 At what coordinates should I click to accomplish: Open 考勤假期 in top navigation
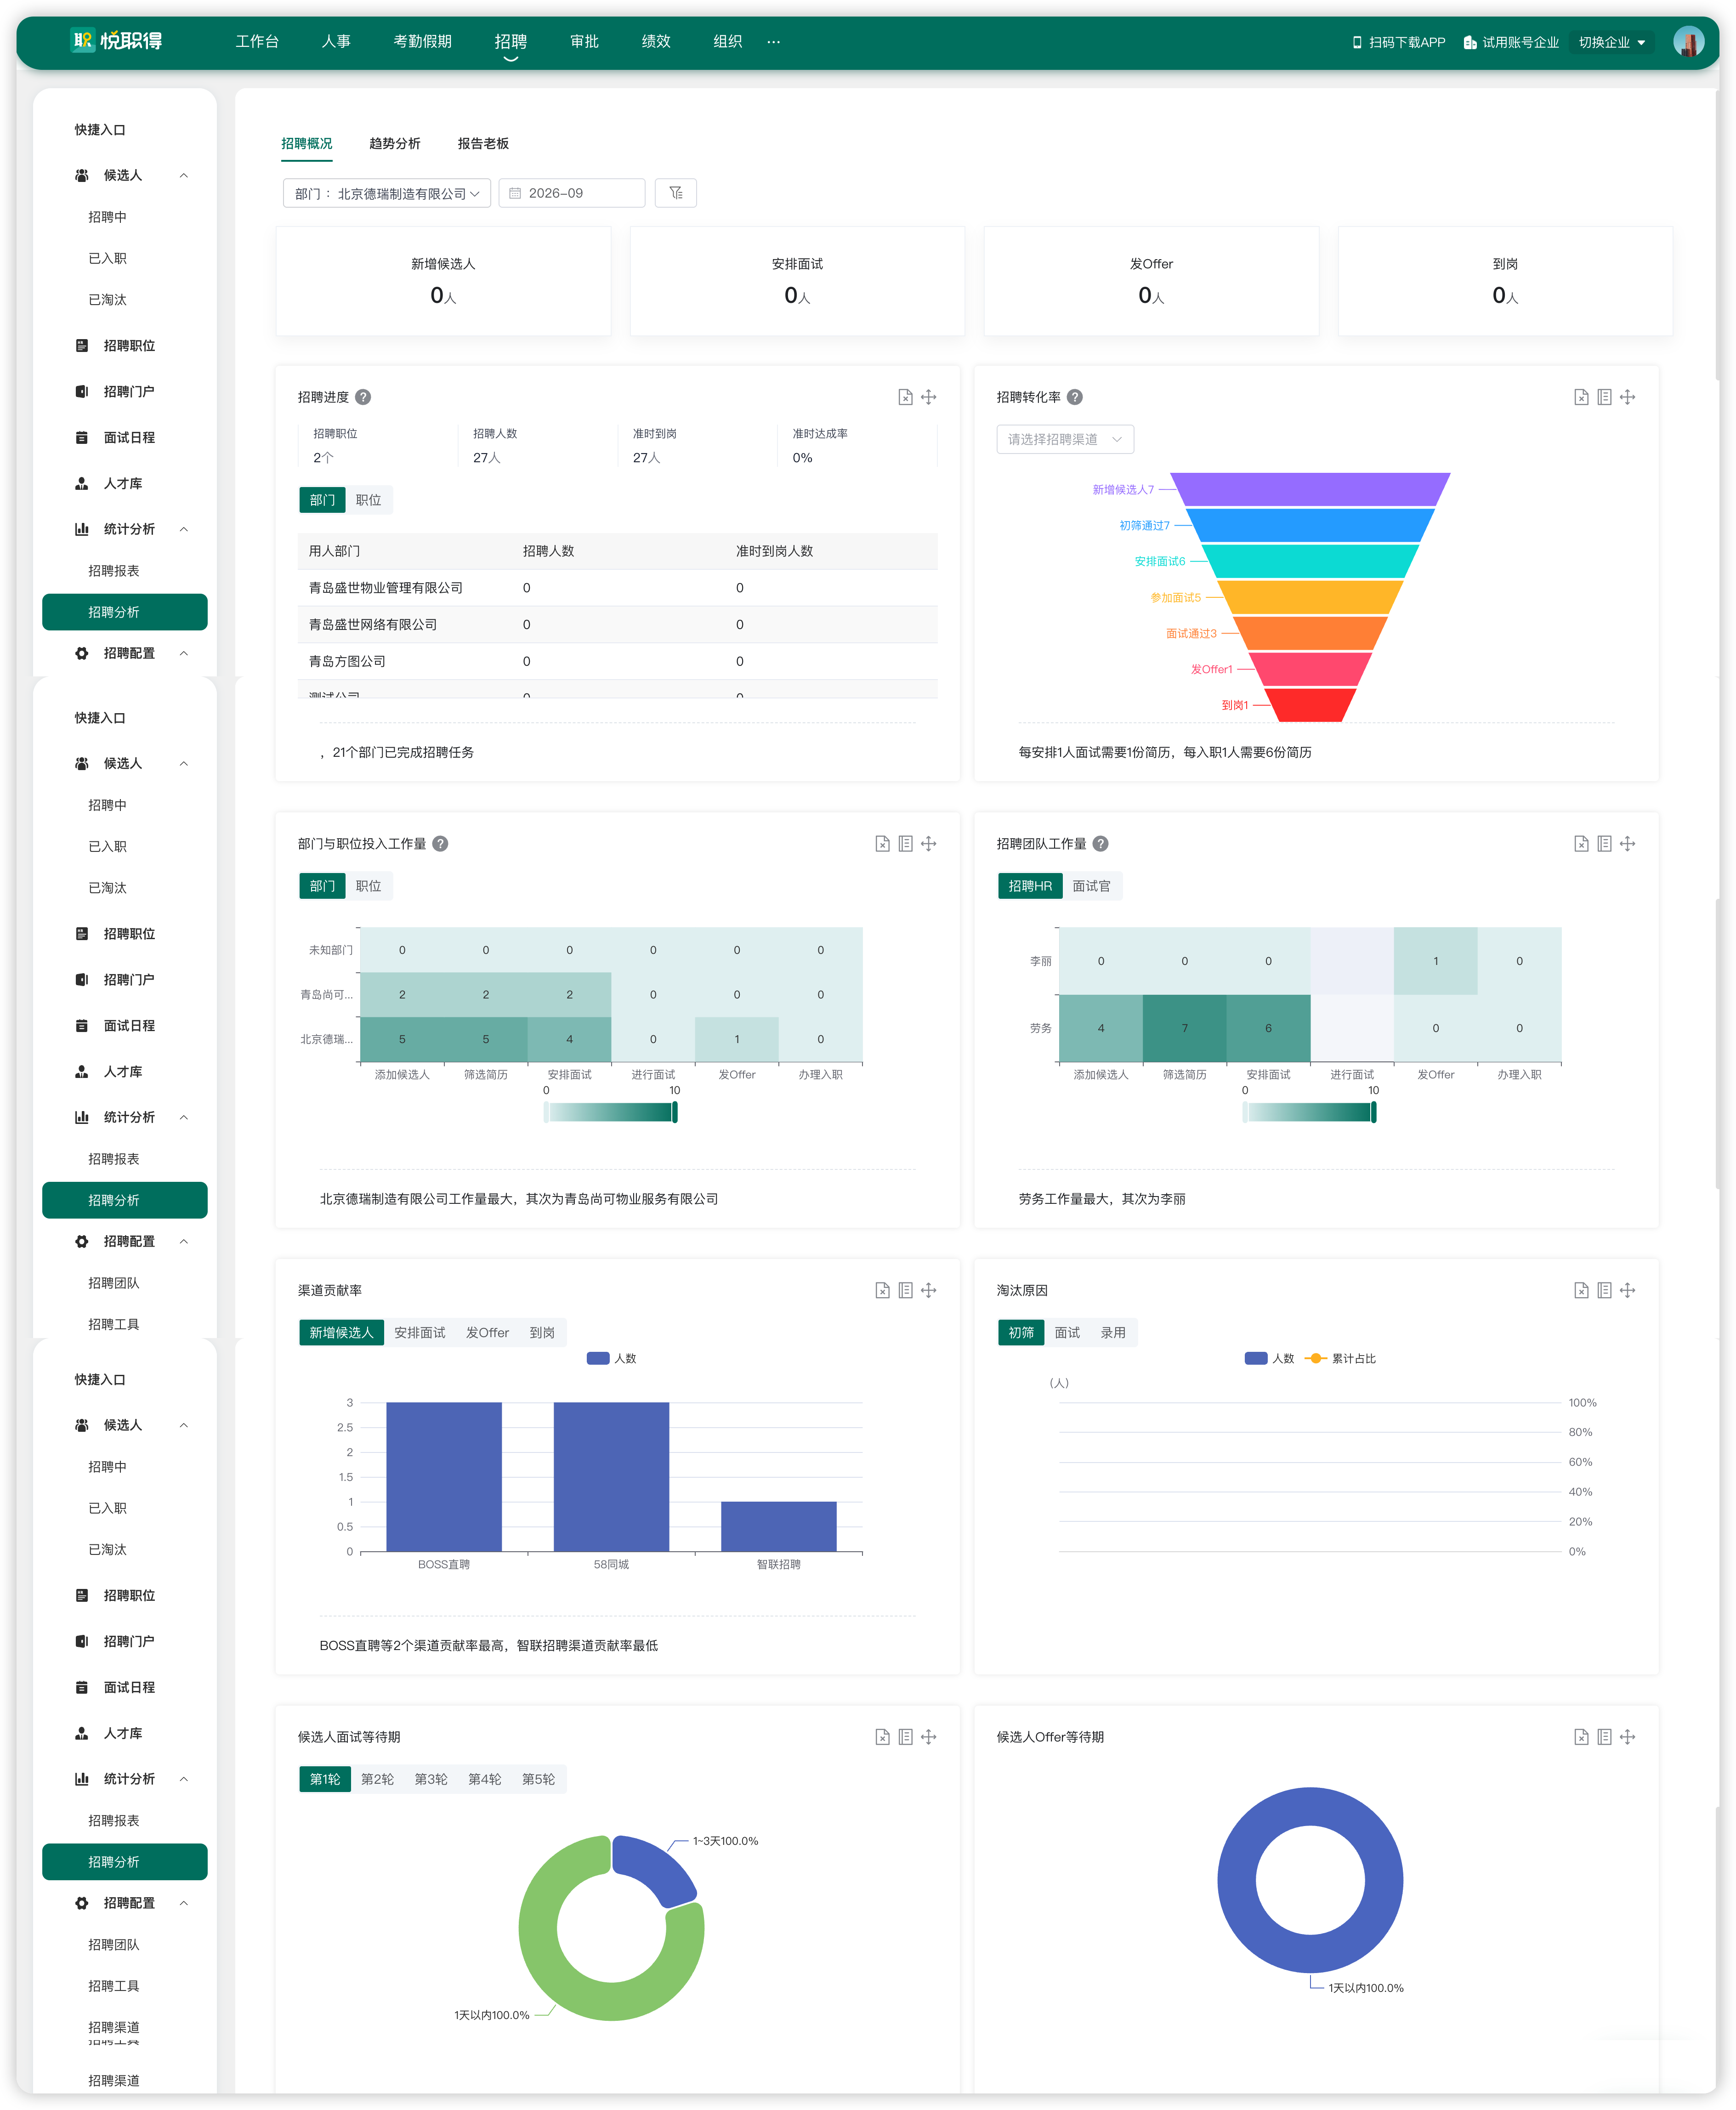click(423, 41)
